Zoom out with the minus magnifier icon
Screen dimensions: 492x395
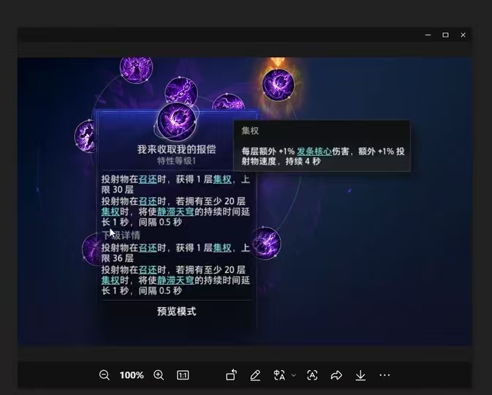click(x=104, y=375)
